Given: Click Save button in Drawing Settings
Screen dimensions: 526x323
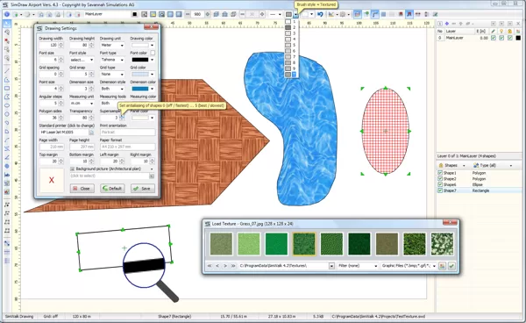Looking at the screenshot, I should coord(143,189).
